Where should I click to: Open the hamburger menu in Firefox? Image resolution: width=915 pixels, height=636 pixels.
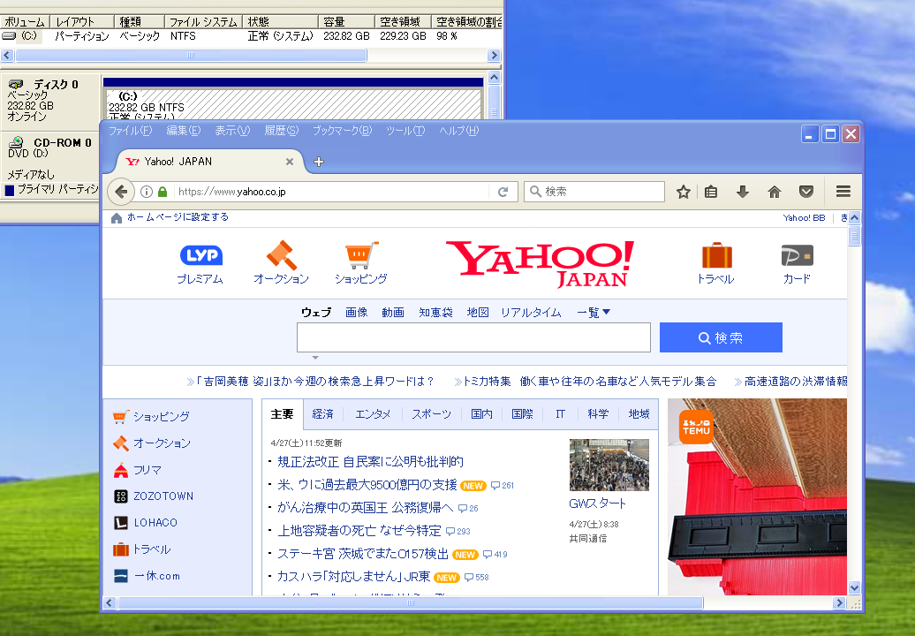pyautogui.click(x=843, y=192)
